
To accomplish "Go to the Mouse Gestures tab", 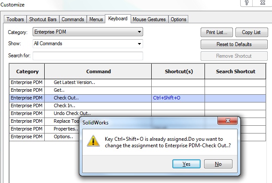I will 149,19.
